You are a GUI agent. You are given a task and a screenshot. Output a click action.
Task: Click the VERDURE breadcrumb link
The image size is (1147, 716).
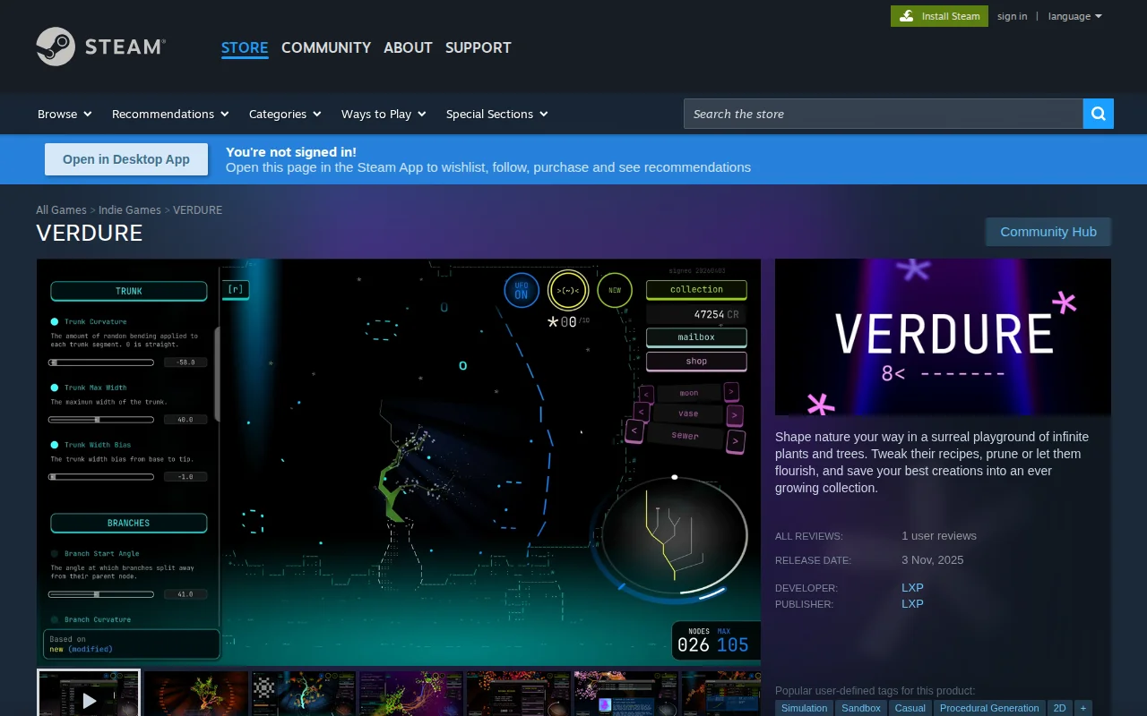coord(197,210)
